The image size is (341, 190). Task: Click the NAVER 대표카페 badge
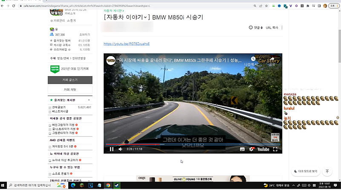(55, 69)
